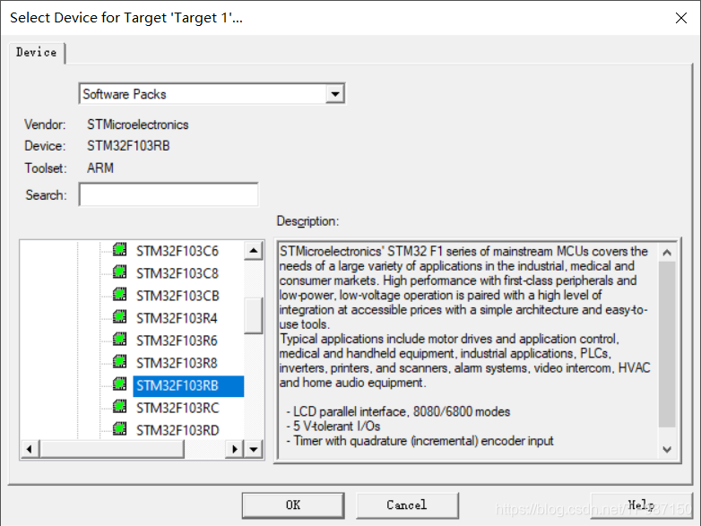Click the device list vertical scroll thumb
Viewport: 701px width, 526px height.
pos(254,315)
